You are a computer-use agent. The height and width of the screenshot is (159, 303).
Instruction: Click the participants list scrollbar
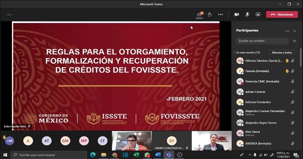[x=301, y=57]
